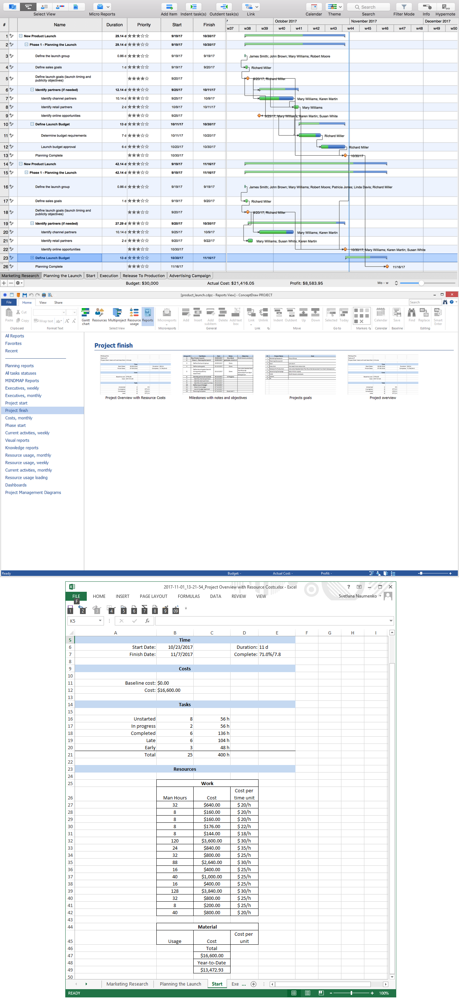Save via ConceptDraw quick access toolbar
The image size is (459, 1001).
coord(24,295)
